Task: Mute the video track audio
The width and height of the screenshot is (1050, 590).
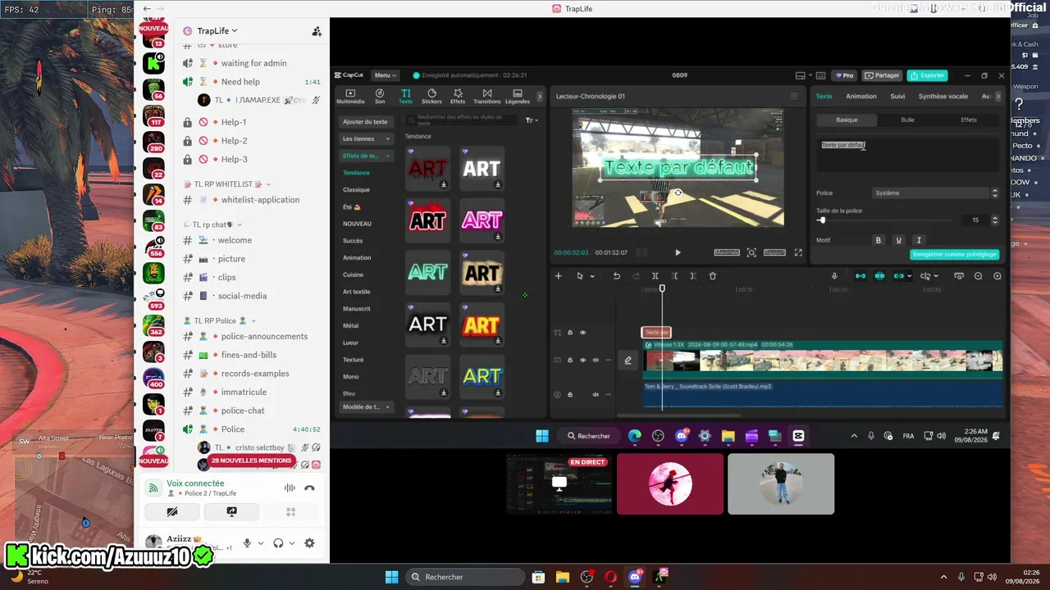Action: click(x=596, y=360)
